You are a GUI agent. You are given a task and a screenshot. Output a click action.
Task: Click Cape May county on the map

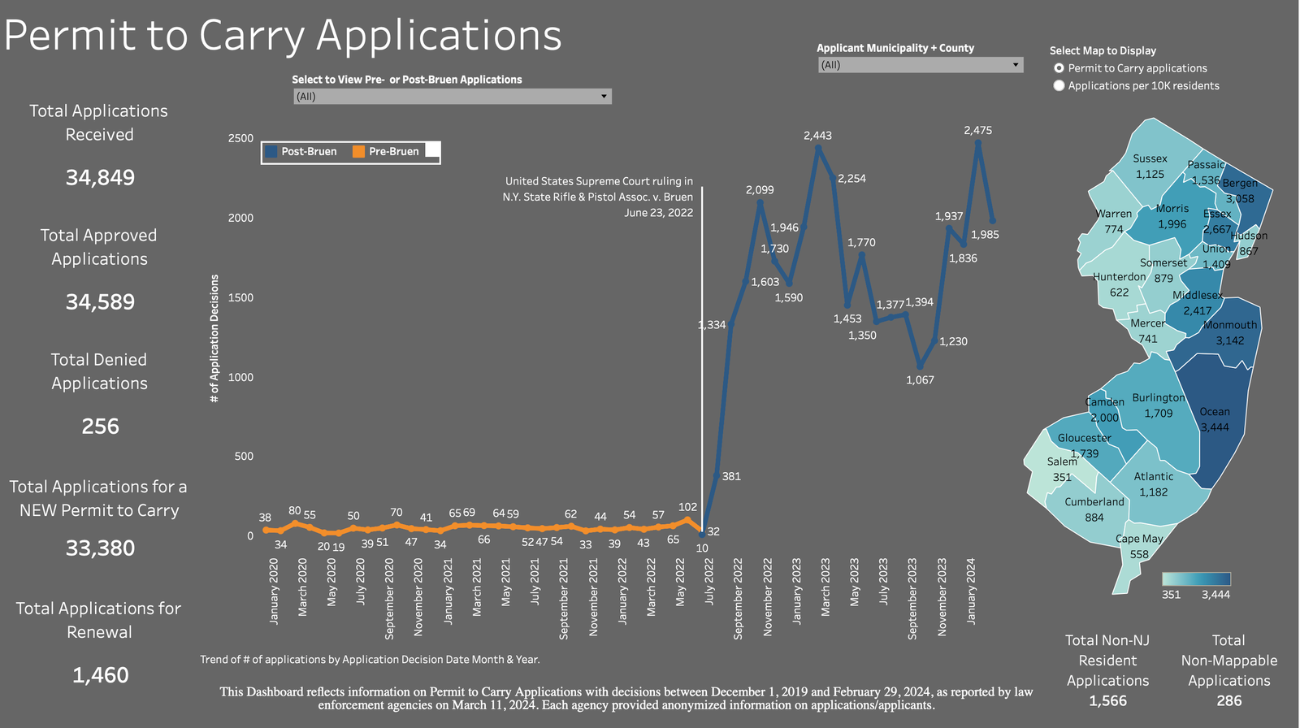(x=1138, y=546)
